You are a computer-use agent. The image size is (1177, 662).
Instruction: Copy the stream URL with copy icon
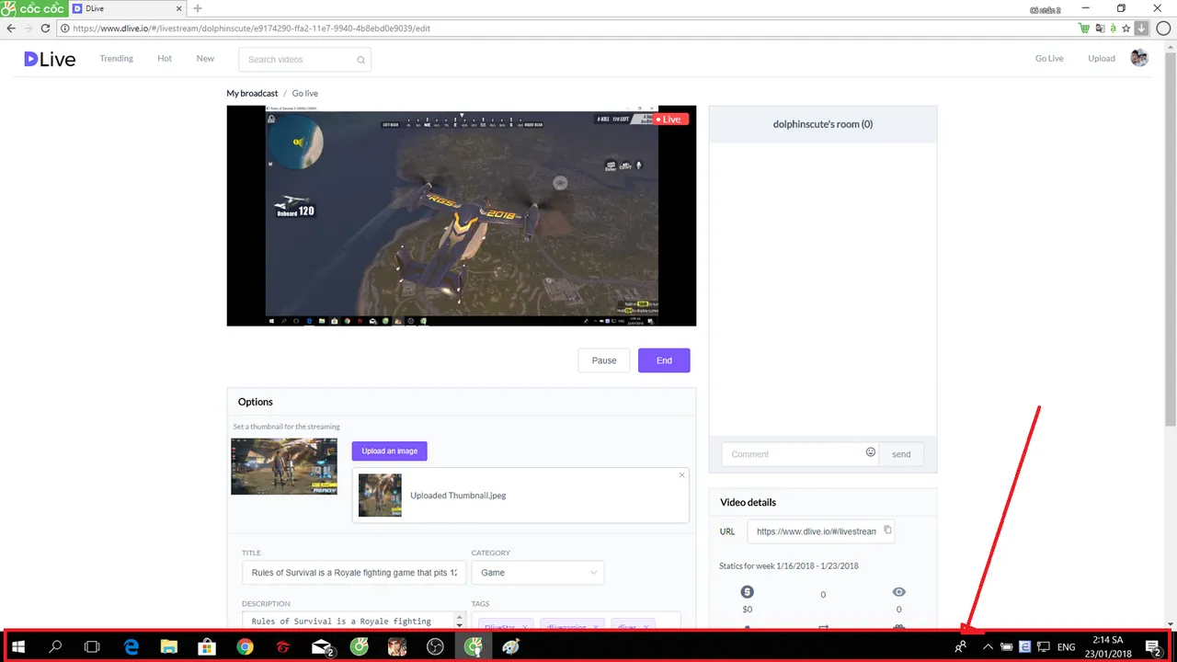click(887, 530)
